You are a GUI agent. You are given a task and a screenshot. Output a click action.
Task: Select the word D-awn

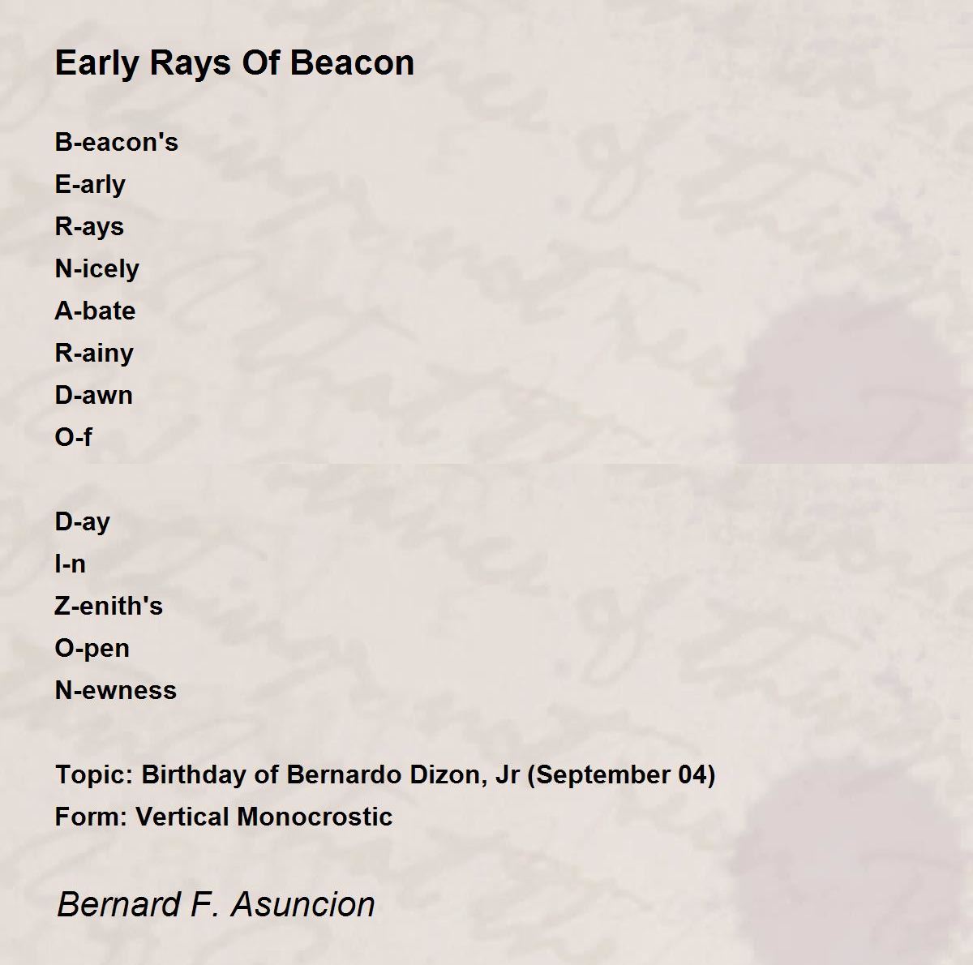(94, 395)
